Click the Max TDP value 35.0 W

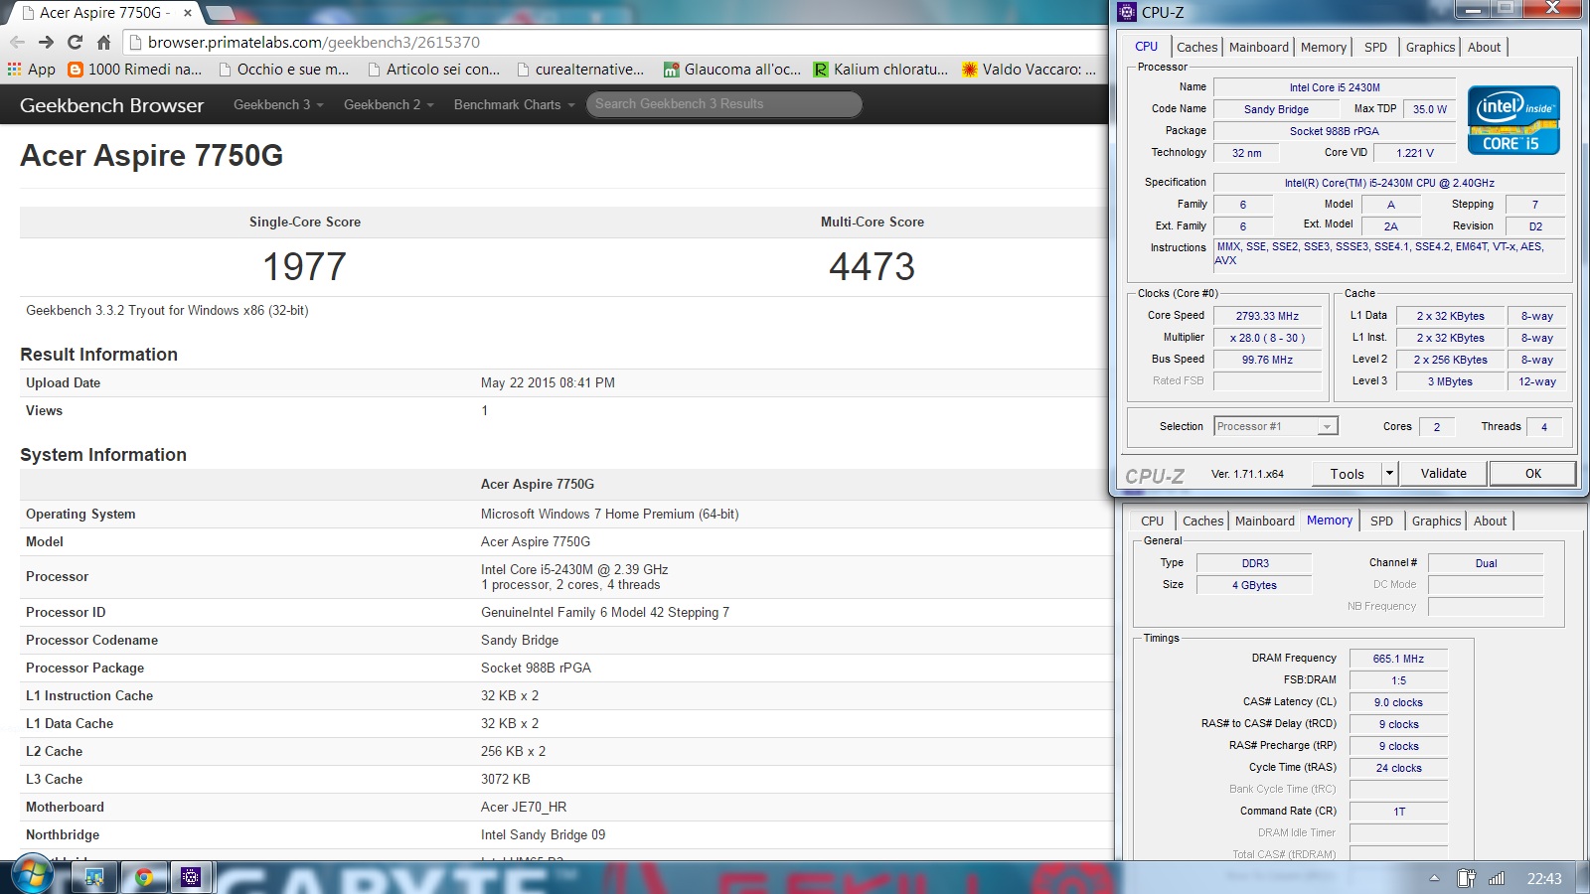(1430, 109)
